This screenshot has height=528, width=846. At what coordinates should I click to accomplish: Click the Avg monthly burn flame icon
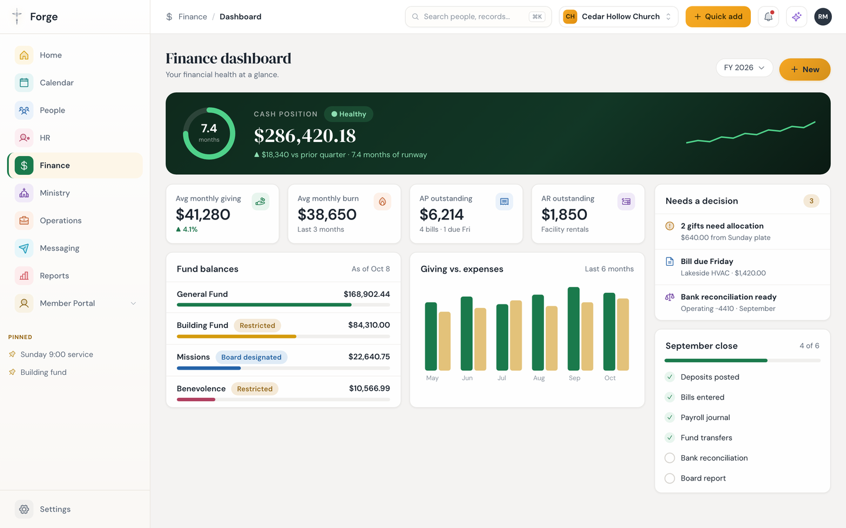point(382,202)
